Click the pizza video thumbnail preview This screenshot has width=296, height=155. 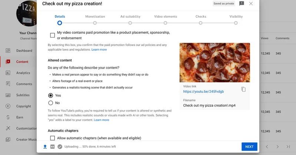point(215,63)
